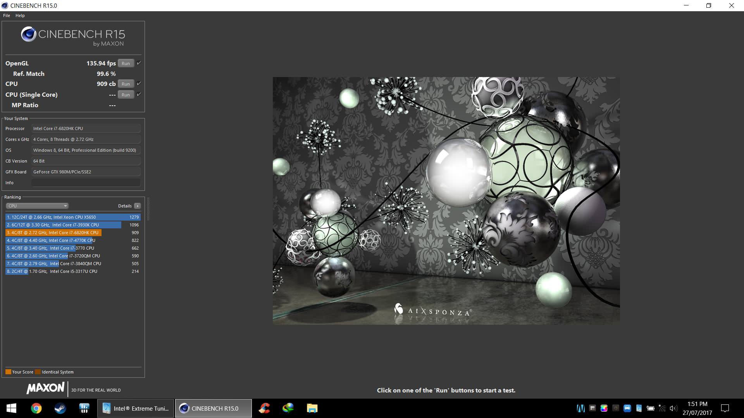Open the volume control in tray

[x=673, y=408]
